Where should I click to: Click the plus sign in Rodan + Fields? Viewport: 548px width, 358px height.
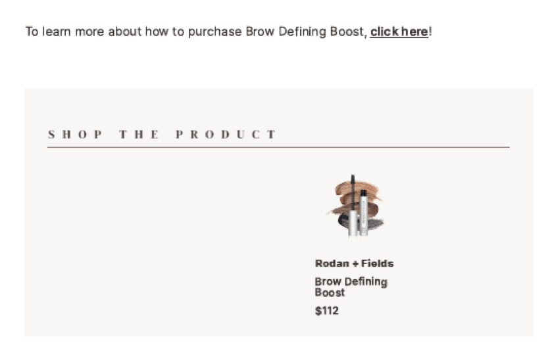point(355,263)
